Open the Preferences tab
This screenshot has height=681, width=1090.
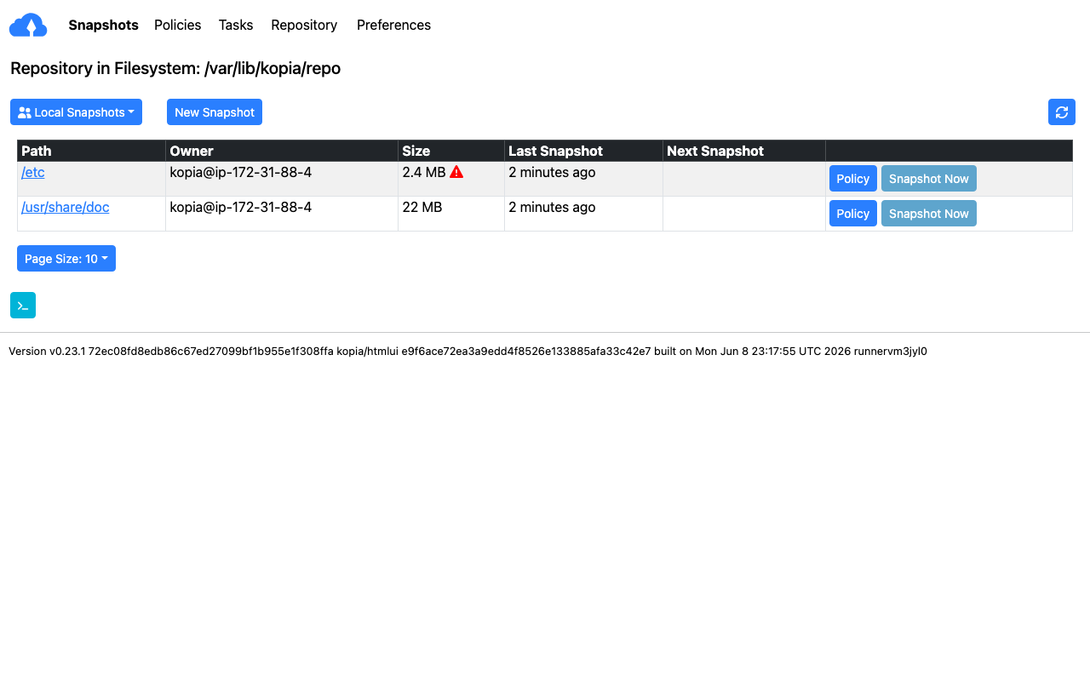pyautogui.click(x=393, y=26)
